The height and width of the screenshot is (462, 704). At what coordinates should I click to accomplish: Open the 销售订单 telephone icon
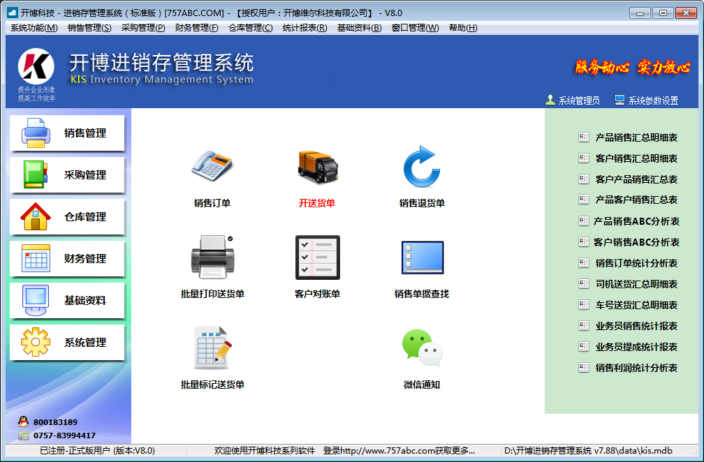pyautogui.click(x=212, y=165)
